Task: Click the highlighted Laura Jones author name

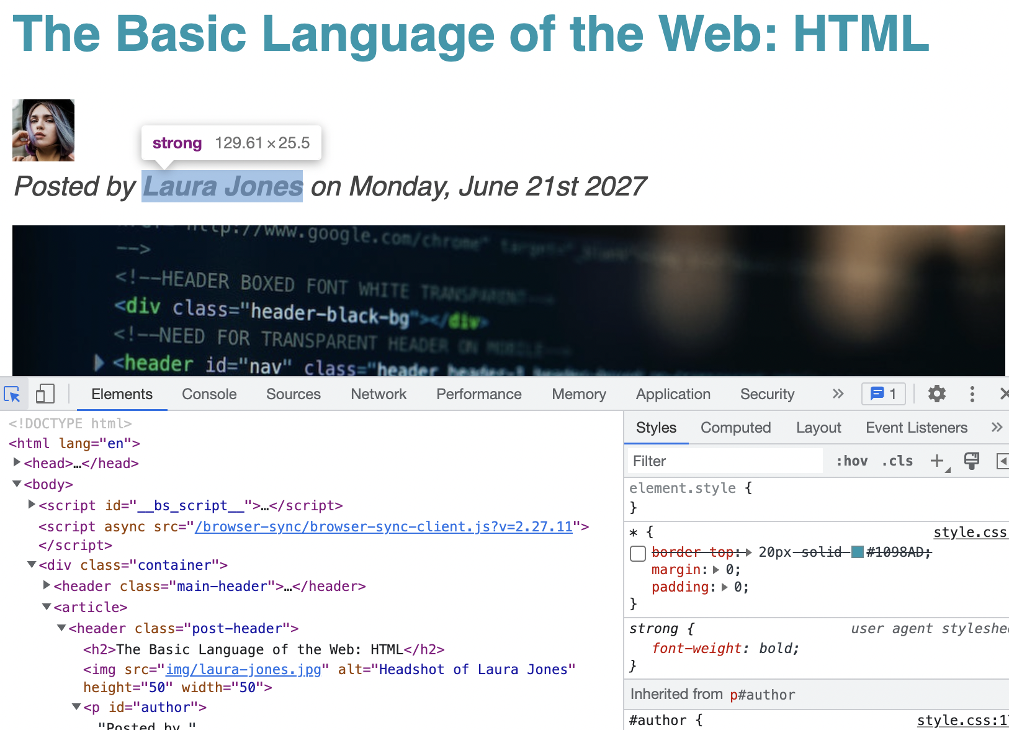Action: tap(223, 186)
